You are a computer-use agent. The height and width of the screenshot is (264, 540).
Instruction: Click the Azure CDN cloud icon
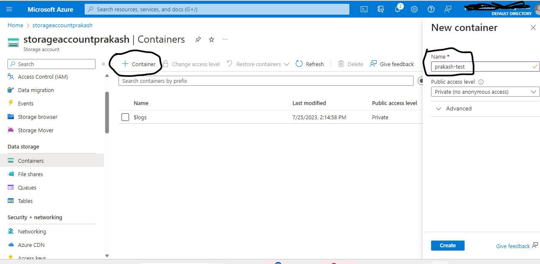pyautogui.click(x=11, y=245)
